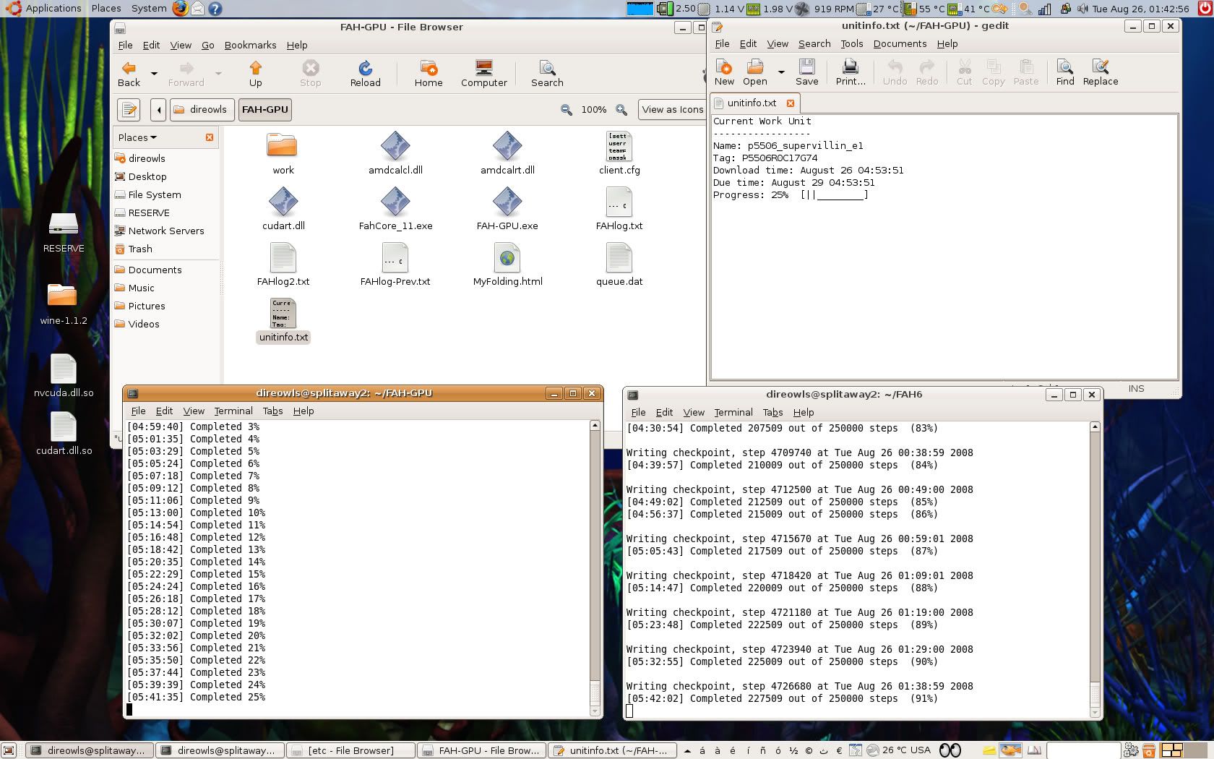The image size is (1214, 759).
Task: Click the clock showing Tue Aug 26
Action: (x=1140, y=9)
